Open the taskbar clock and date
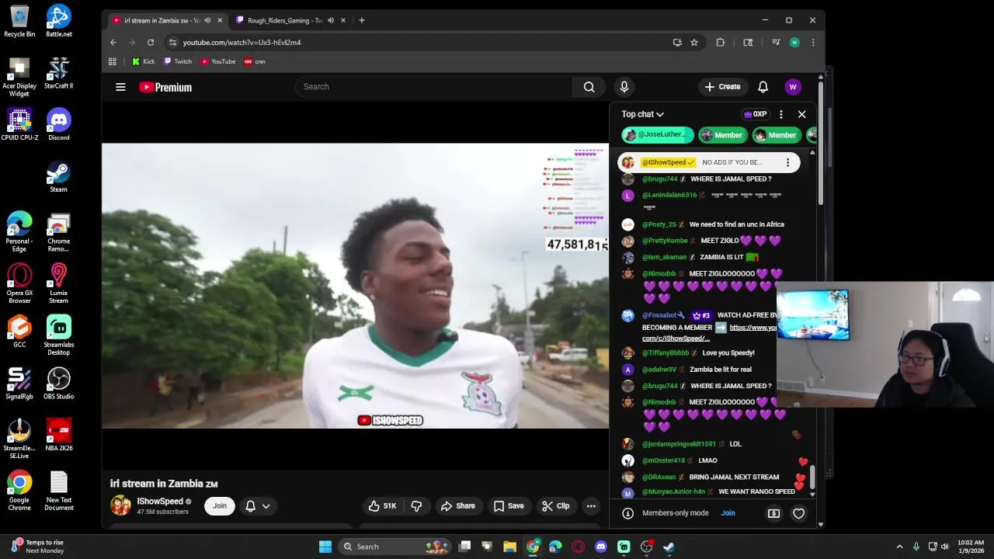This screenshot has height=559, width=994. click(971, 547)
